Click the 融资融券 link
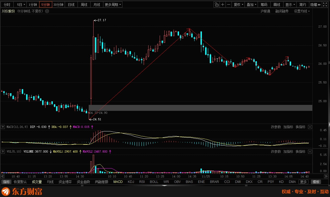330x197 pixels. 282,11
